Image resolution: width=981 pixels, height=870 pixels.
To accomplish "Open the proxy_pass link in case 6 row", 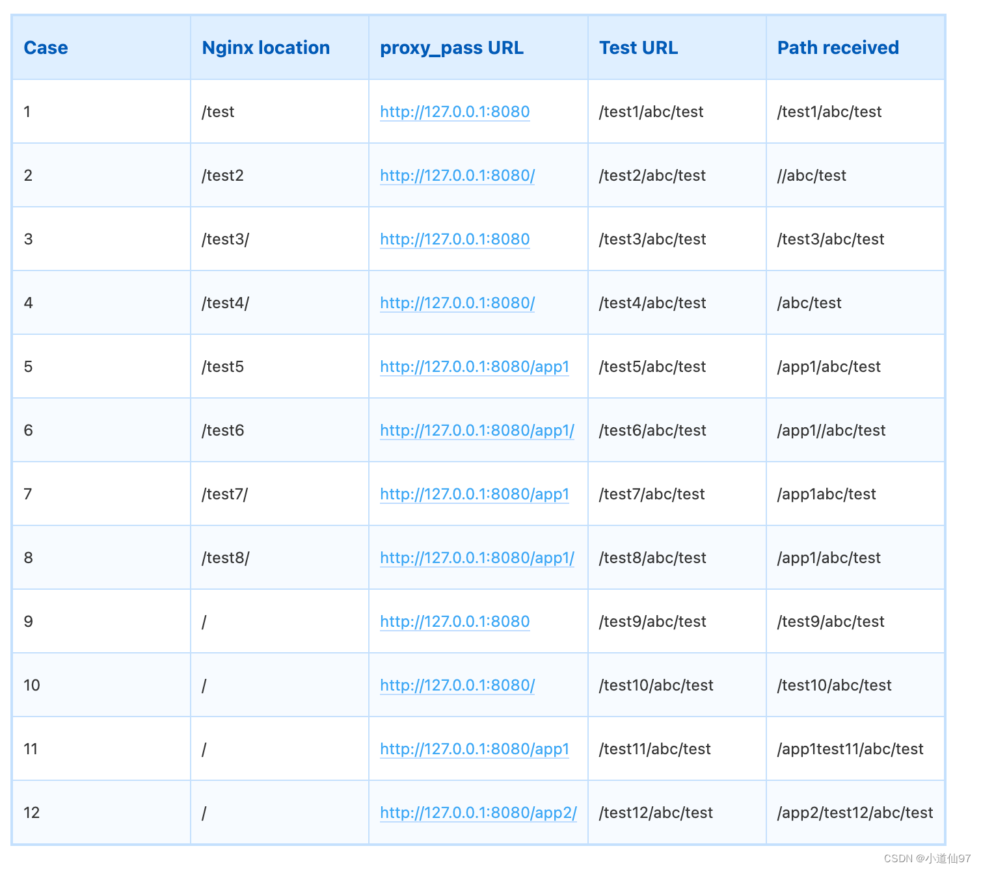I will [x=477, y=430].
